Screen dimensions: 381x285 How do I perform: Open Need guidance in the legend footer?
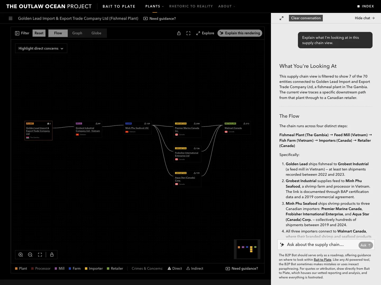coord(242,268)
